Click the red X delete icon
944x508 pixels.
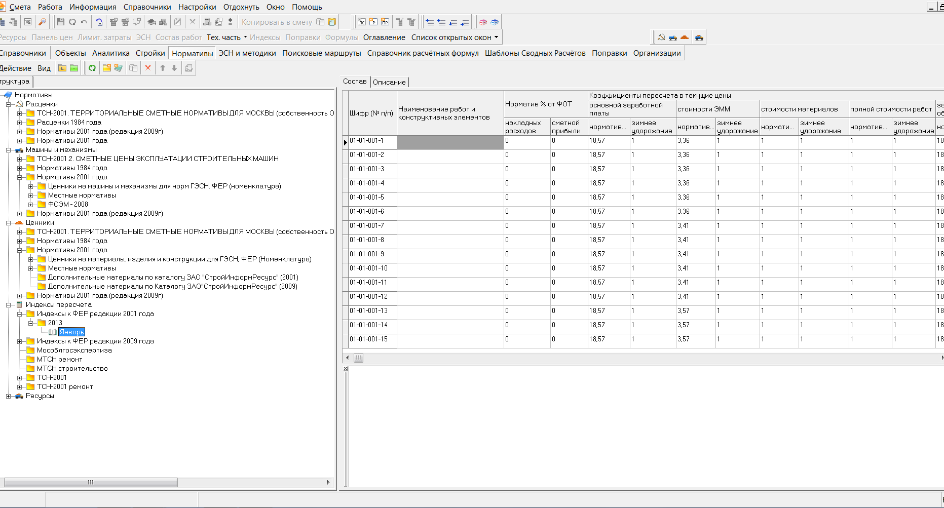click(148, 68)
